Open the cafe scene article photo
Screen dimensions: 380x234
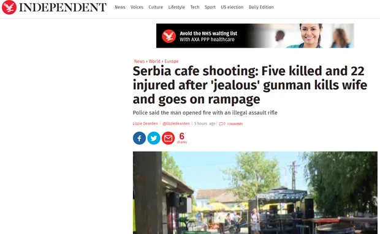click(255, 192)
